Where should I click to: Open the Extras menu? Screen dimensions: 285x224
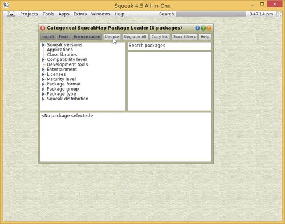coord(80,14)
